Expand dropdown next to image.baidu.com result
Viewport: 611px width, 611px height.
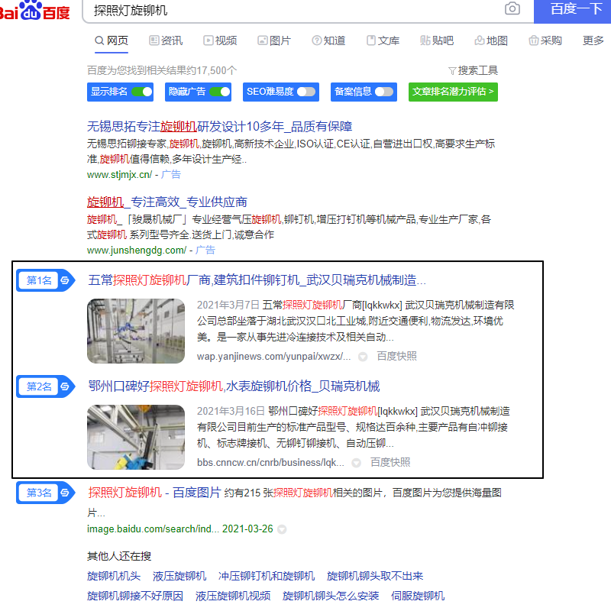tap(282, 529)
